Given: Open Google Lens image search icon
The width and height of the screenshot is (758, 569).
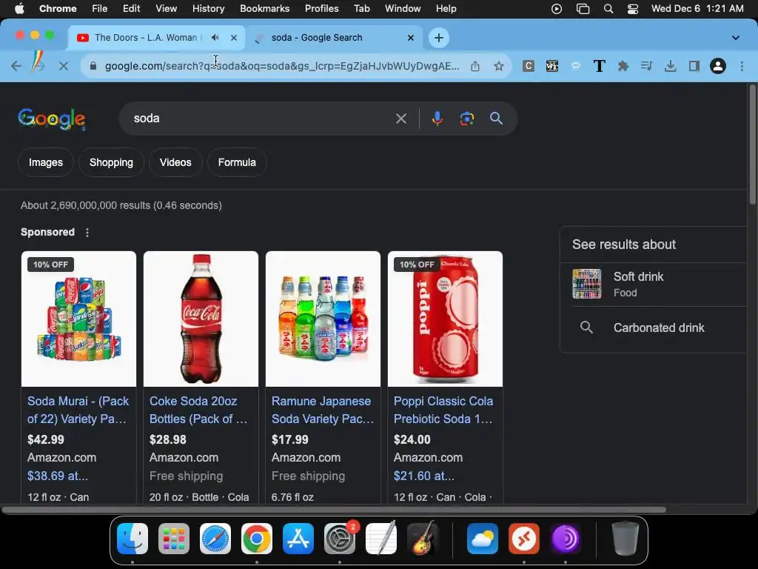Looking at the screenshot, I should point(466,119).
